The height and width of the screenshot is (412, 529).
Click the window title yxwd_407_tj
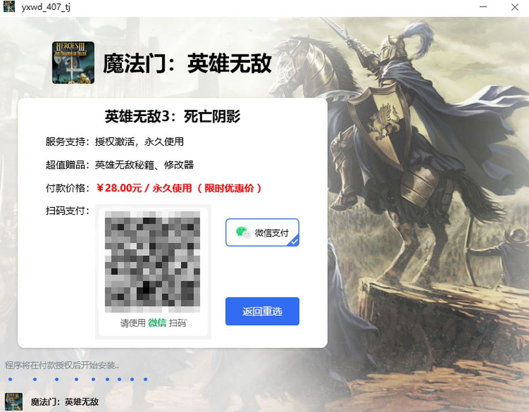point(46,7)
